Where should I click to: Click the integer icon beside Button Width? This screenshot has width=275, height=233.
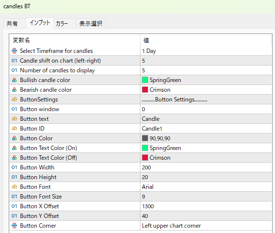tap(15, 167)
